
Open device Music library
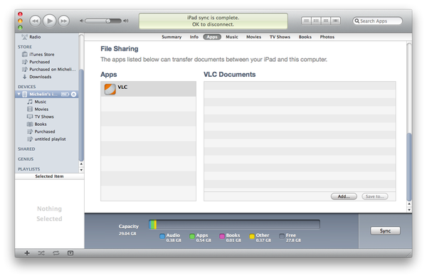(40, 102)
